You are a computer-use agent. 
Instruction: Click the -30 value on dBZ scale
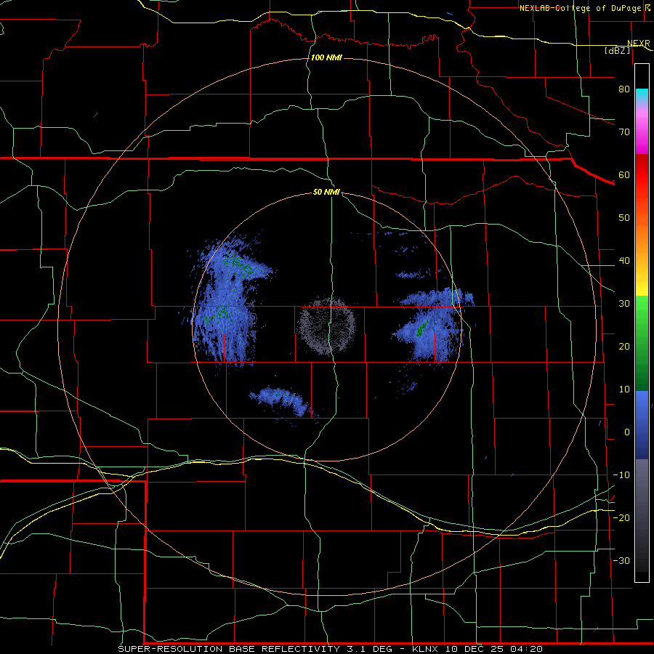621,560
